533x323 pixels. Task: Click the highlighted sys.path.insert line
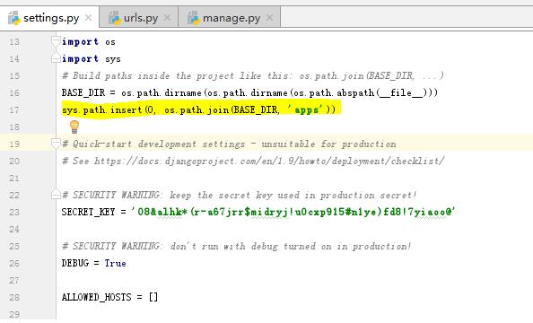201,109
